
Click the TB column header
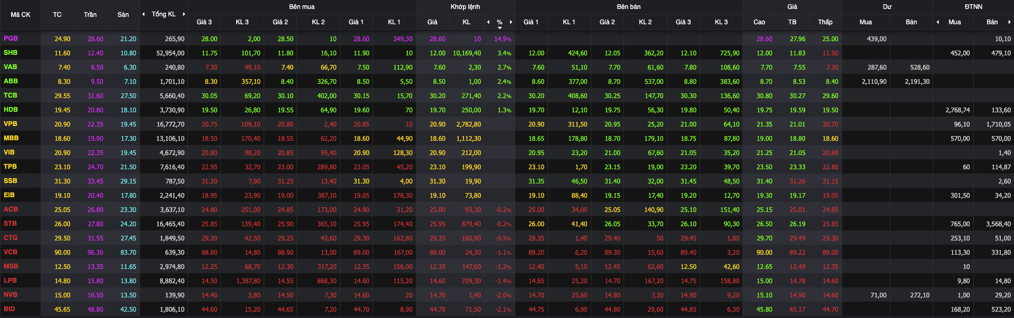click(x=792, y=22)
